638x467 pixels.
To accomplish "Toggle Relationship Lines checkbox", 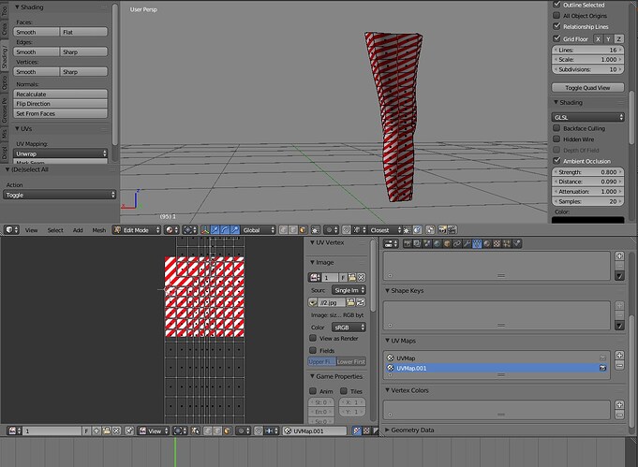I will coord(557,26).
